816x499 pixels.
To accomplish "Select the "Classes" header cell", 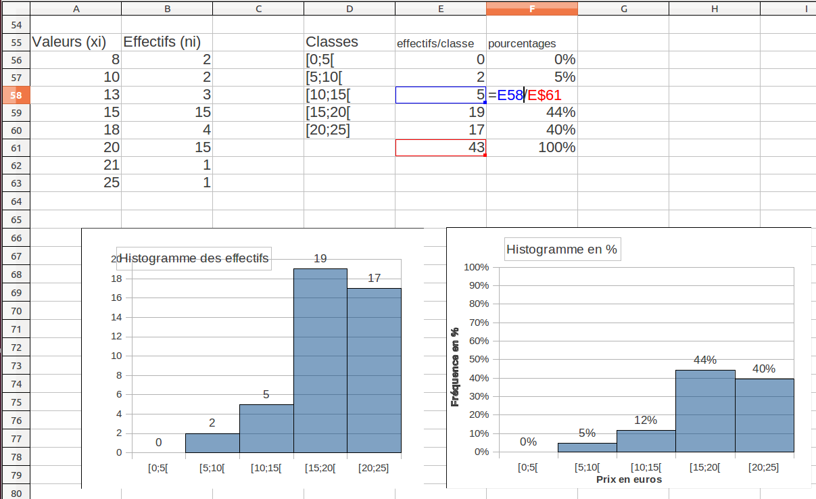I will 332,42.
